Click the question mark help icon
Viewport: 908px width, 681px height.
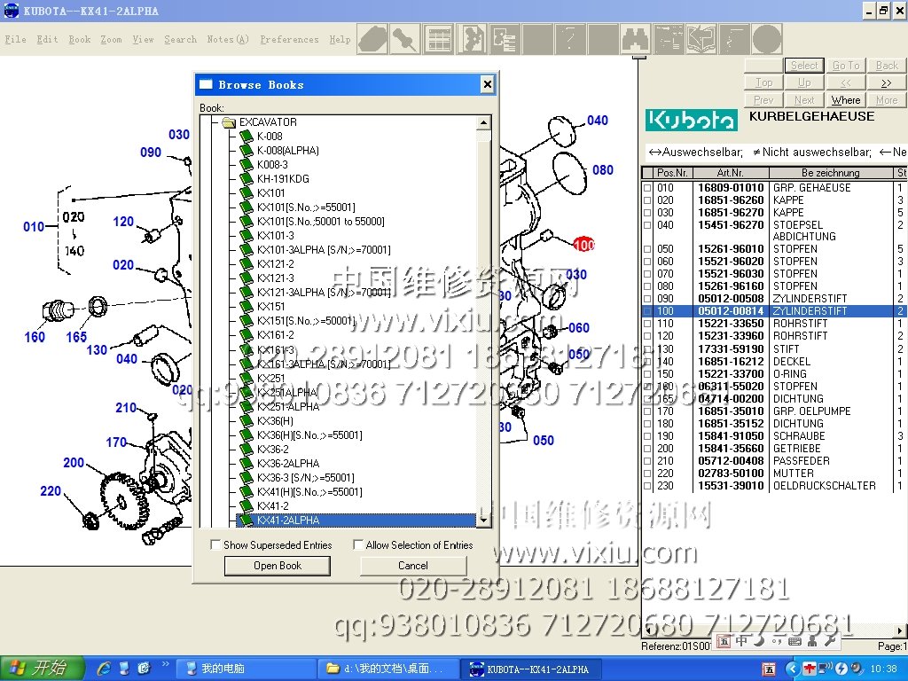click(570, 40)
